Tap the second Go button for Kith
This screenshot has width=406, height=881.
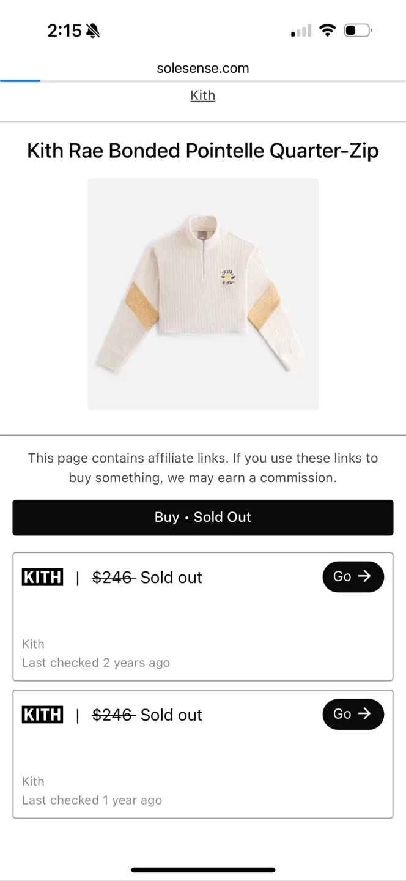tap(353, 714)
